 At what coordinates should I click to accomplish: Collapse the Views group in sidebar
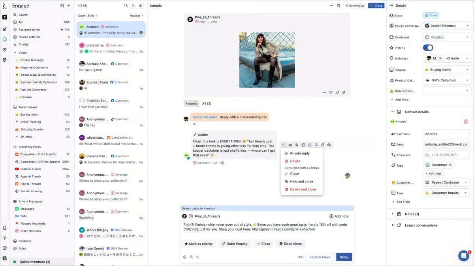click(x=15, y=52)
